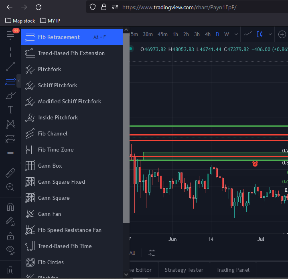Image resolution: width=288 pixels, height=279 pixels.
Task: Click the menu scrollbar up arrow
Action: (x=126, y=30)
